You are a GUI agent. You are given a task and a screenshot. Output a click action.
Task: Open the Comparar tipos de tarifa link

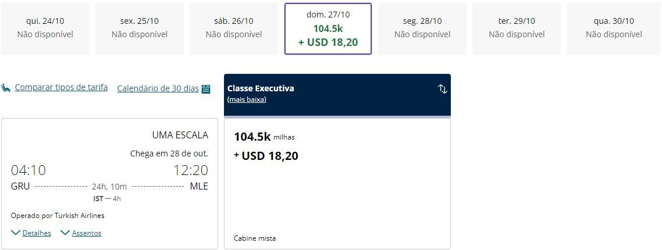click(61, 87)
